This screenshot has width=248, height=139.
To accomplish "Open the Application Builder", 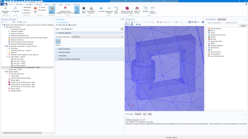I will (6, 10).
